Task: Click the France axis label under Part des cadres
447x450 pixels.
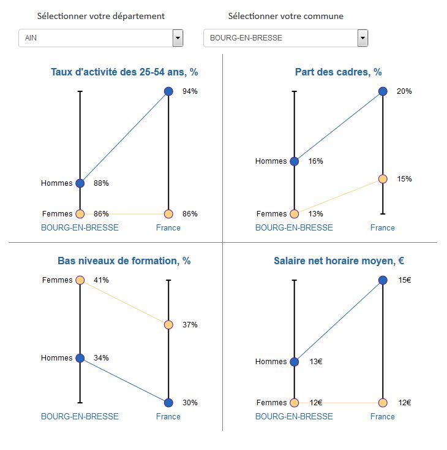Action: (383, 227)
